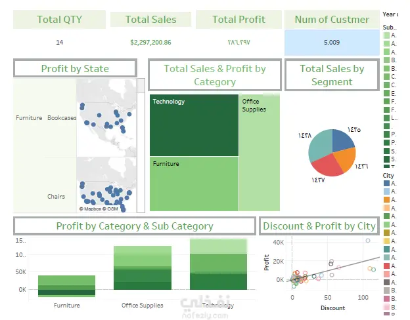The width and height of the screenshot is (410, 320).
Task: Click the Sub.. legend heading
Action: (x=390, y=27)
